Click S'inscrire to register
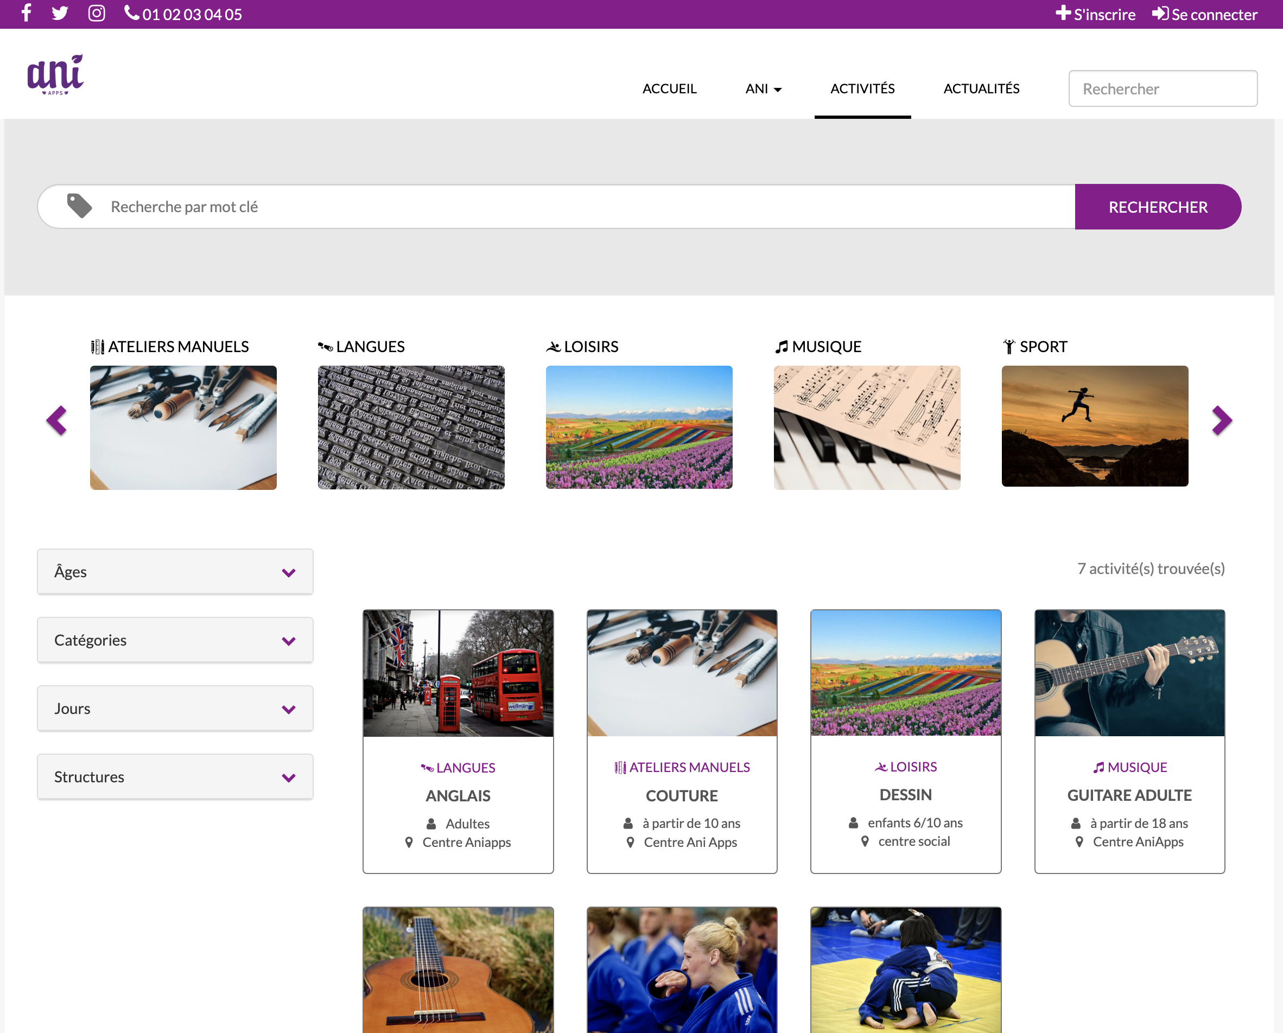The width and height of the screenshot is (1283, 1033). click(x=1096, y=14)
